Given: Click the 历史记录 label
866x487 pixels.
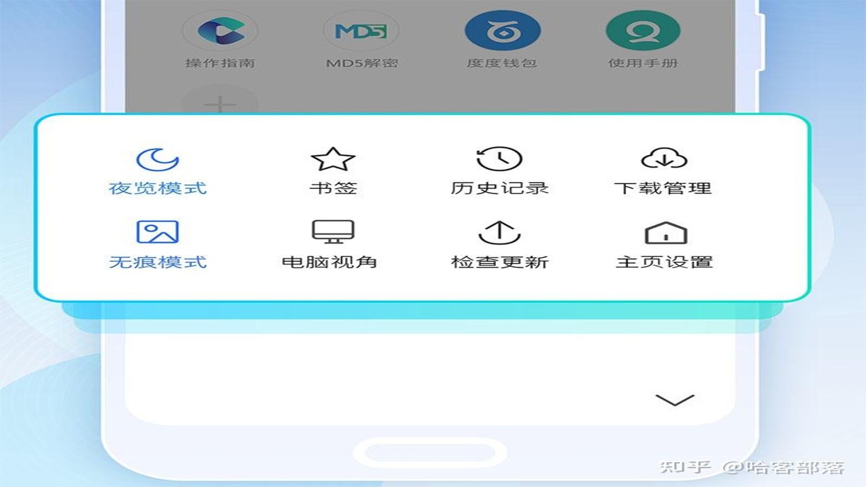Looking at the screenshot, I should point(499,188).
